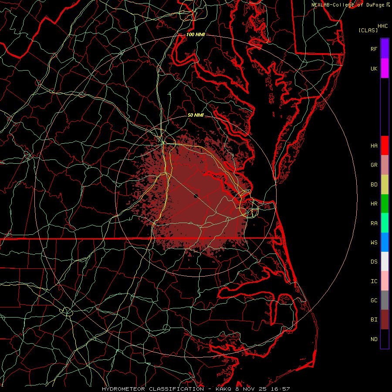392x392 pixels.
Task: Click the Hydrometeor Classification KAKQ title caption
Action: (196, 389)
